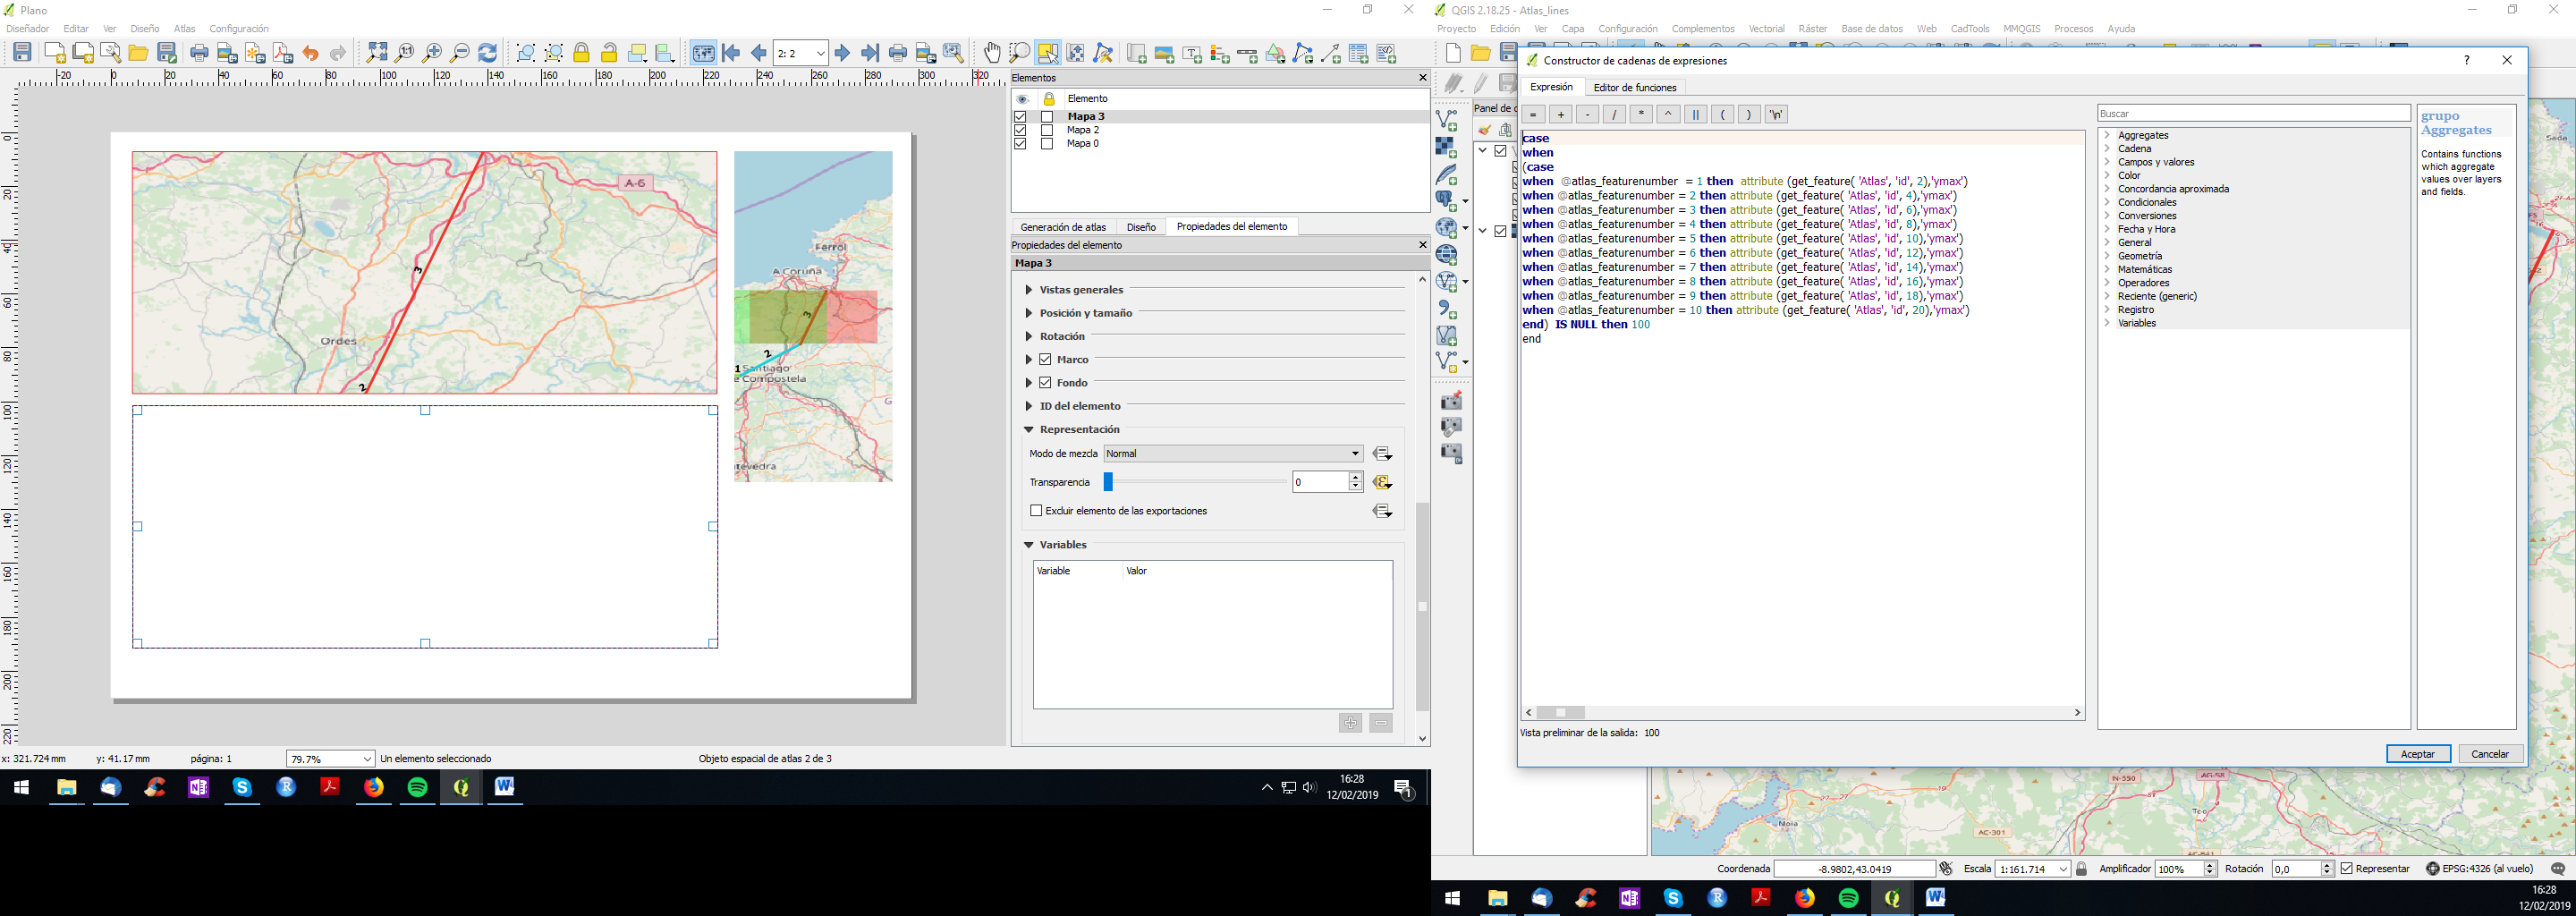2576x916 pixels.
Task: Expand ID del elemento section
Action: [x=1028, y=406]
